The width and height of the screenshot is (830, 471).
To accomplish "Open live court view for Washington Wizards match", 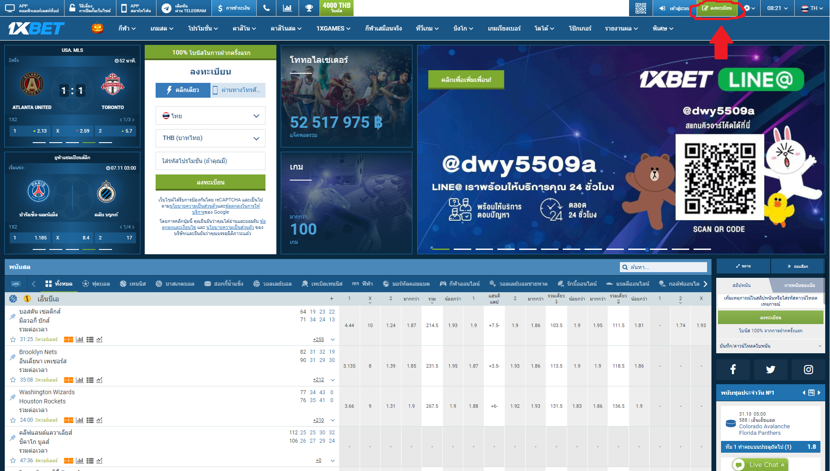I will coord(68,420).
